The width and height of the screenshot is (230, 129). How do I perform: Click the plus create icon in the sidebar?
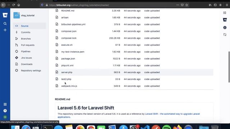[x=5, y=30]
